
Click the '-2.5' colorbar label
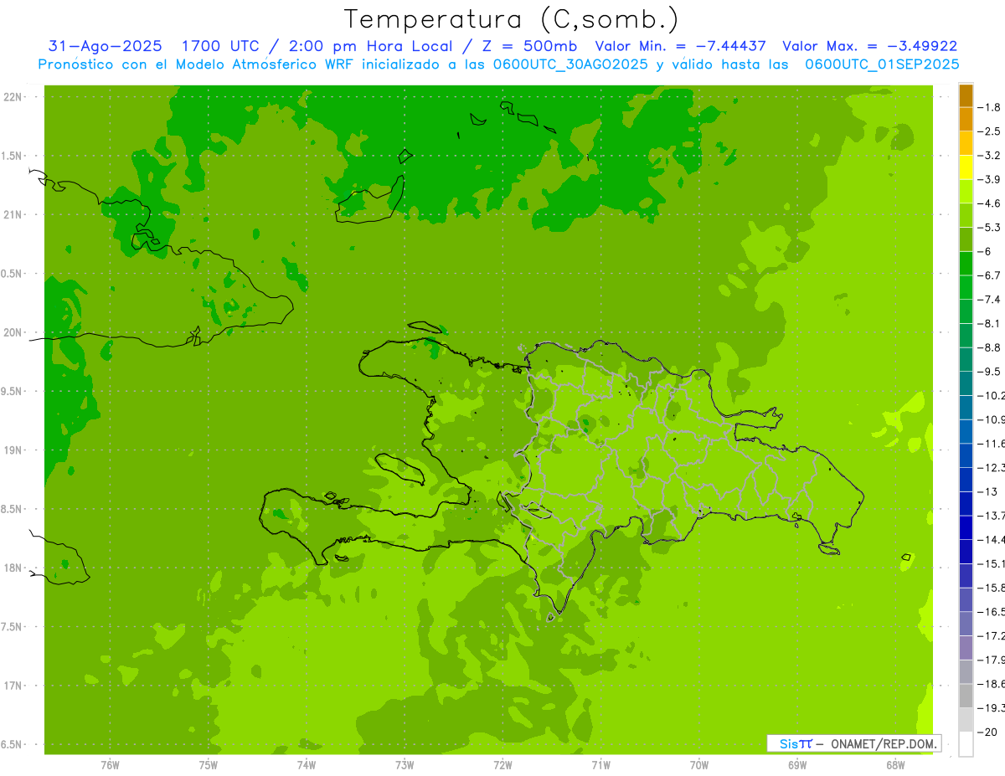[989, 131]
